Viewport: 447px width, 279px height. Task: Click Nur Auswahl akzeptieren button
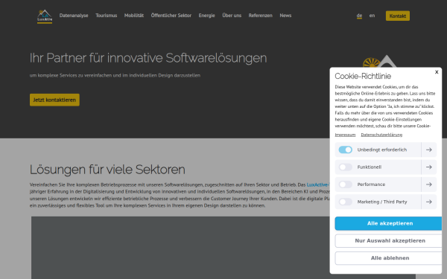click(390, 241)
